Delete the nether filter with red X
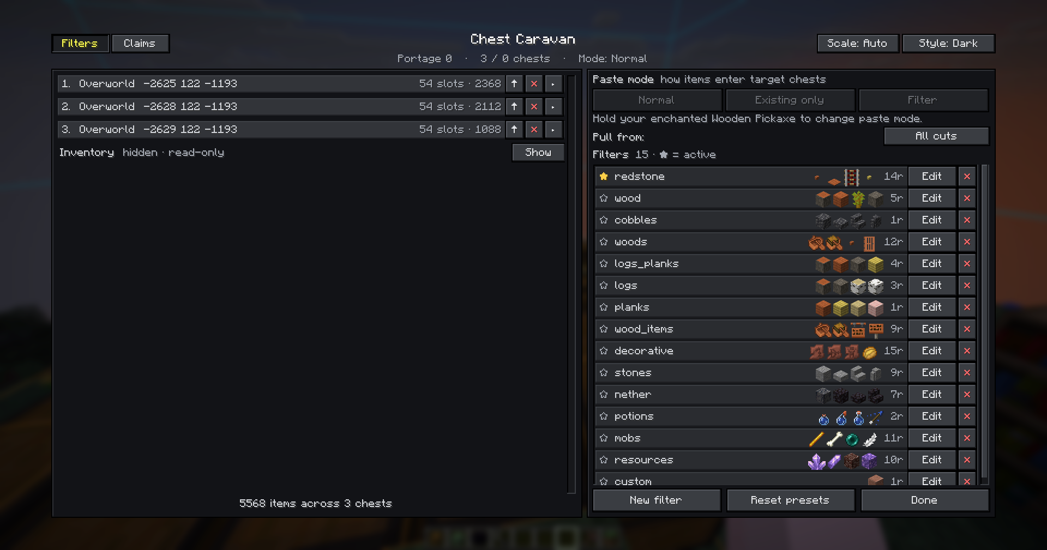Screen dimensions: 1047x550 967,394
